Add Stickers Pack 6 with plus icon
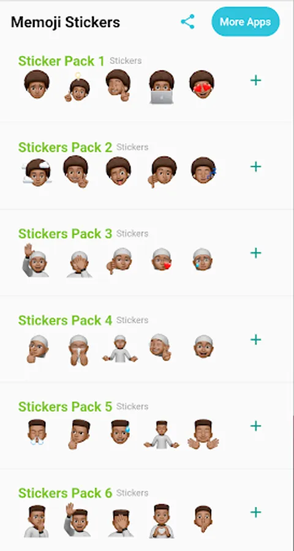The image size is (294, 551). pyautogui.click(x=255, y=512)
